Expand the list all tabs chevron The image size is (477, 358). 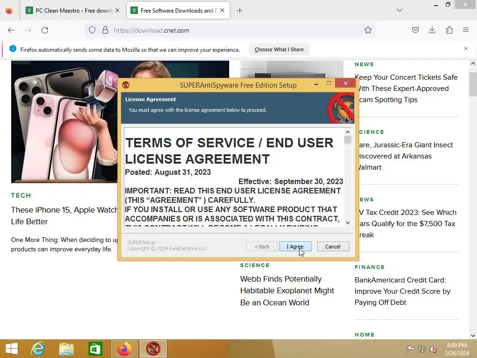click(x=399, y=10)
